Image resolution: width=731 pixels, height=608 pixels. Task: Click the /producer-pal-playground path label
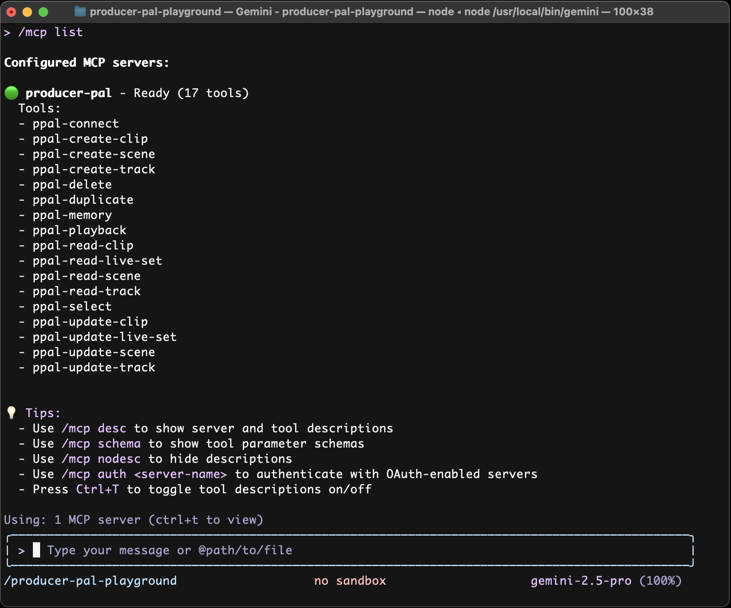coord(90,580)
